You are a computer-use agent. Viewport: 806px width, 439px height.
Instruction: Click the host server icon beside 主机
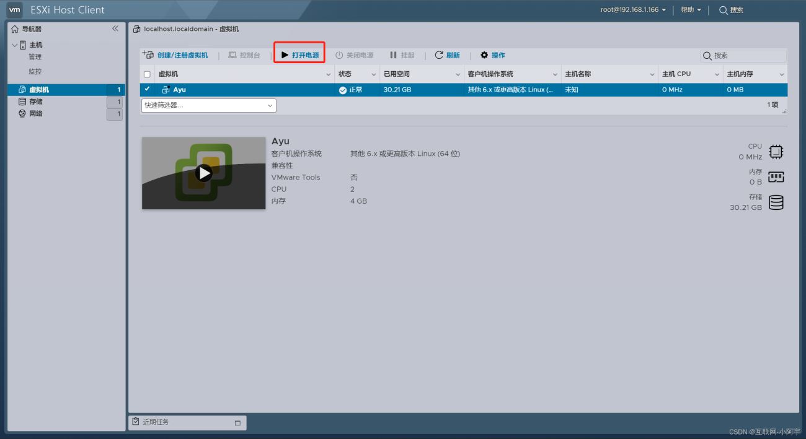coord(23,45)
